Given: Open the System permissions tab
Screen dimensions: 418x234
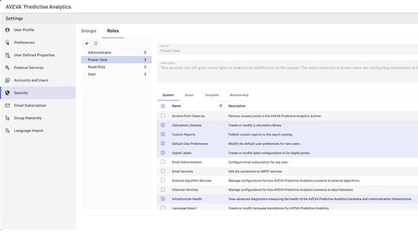Looking at the screenshot, I should [x=168, y=95].
